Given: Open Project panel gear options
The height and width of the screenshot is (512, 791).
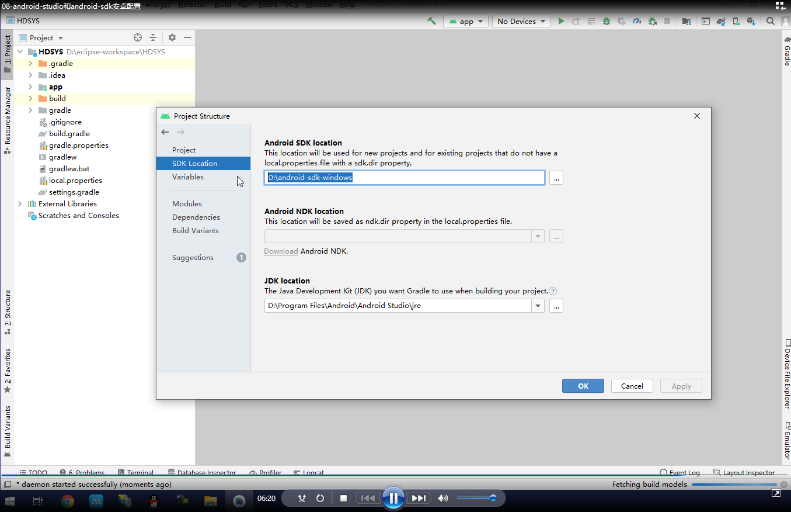Looking at the screenshot, I should (172, 37).
